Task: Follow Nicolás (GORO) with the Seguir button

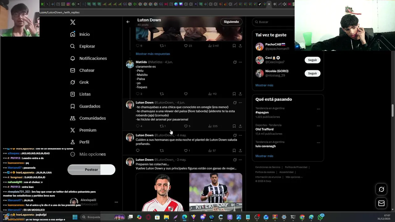Action: (312, 73)
